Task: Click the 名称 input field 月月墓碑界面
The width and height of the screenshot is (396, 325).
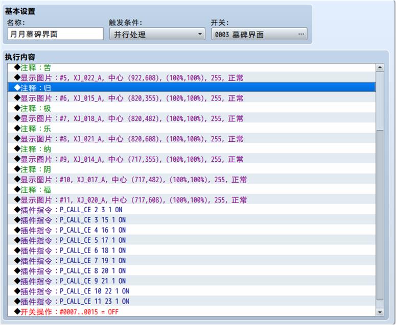Action: pos(56,34)
